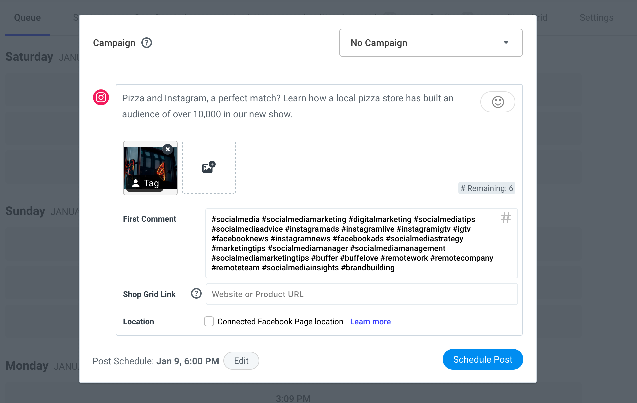
Task: Remove the attached pizza store image
Action: [x=168, y=149]
